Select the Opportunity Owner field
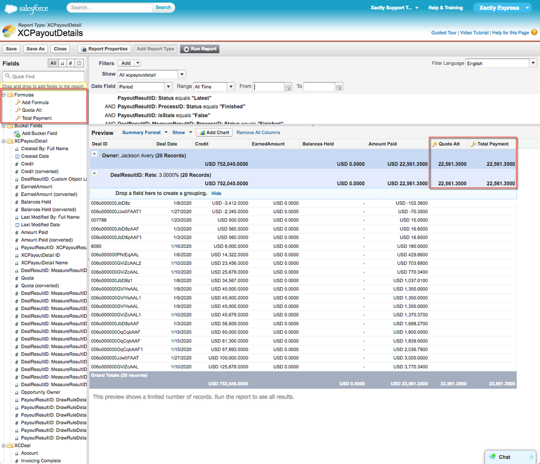 click(41, 392)
